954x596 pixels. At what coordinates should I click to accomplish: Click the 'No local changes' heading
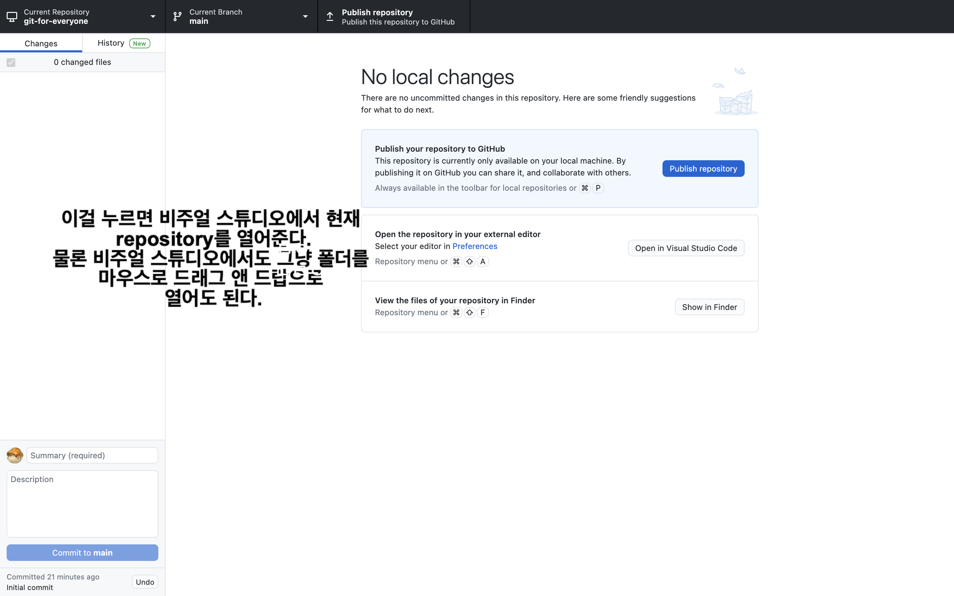point(437,77)
